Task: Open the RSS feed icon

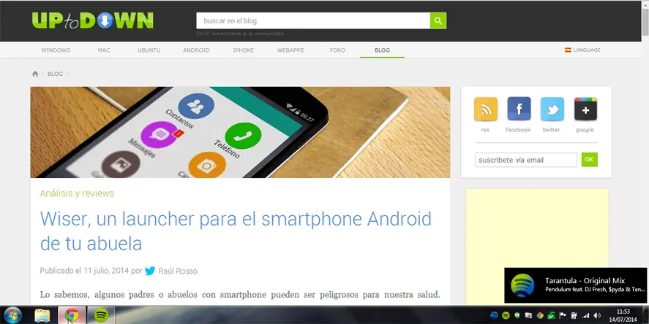Action: pyautogui.click(x=486, y=109)
